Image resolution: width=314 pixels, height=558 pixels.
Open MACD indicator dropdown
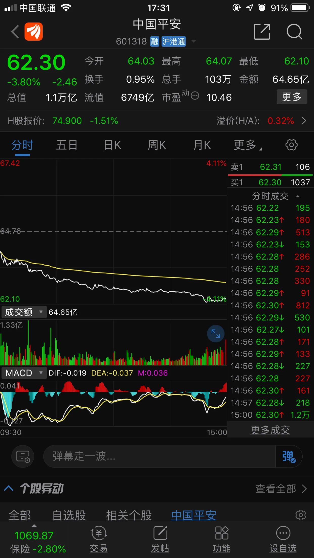tap(24, 373)
